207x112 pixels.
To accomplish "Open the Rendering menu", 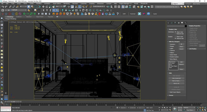I will tap(66, 4).
